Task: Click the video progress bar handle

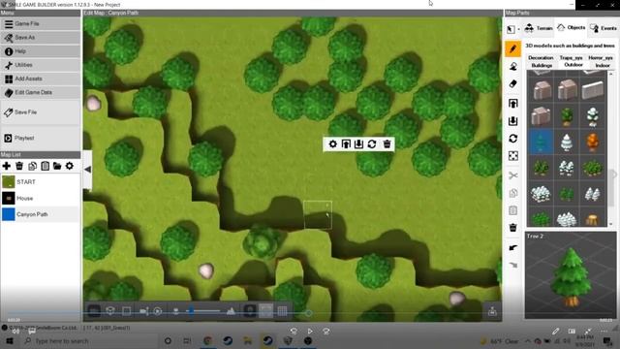Action: pos(308,313)
